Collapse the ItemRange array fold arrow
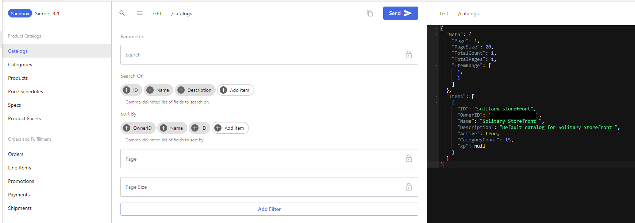 coord(436,66)
